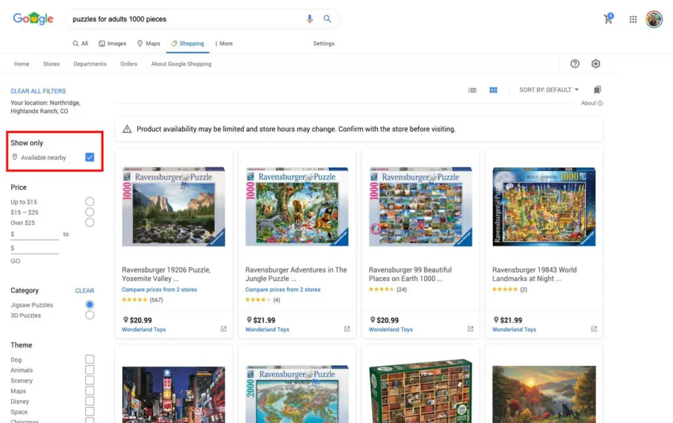Uncheck the Available nearby checkbox
This screenshot has width=673, height=423.
pos(89,157)
